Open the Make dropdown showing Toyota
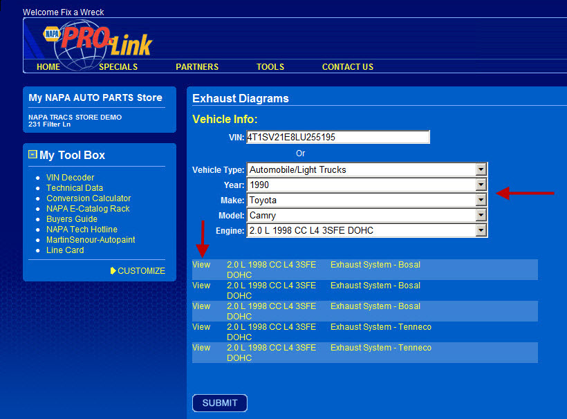Image resolution: width=567 pixels, height=419 pixels. click(481, 200)
